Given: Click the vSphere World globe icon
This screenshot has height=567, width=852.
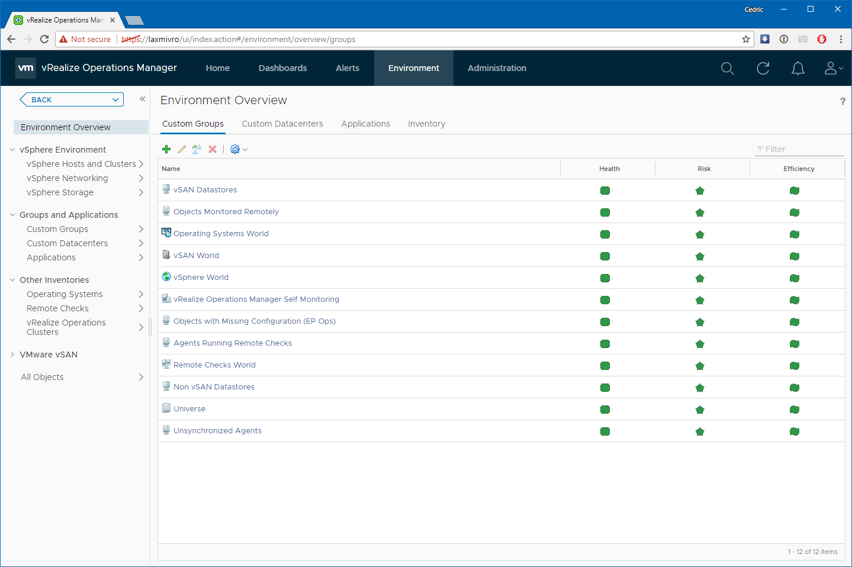Looking at the screenshot, I should coord(166,276).
